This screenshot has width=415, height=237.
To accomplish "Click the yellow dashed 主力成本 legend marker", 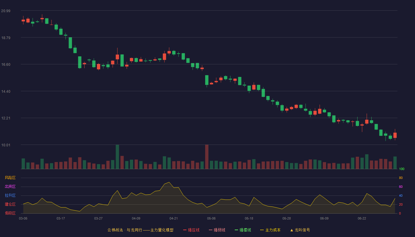I will [x=262, y=230].
